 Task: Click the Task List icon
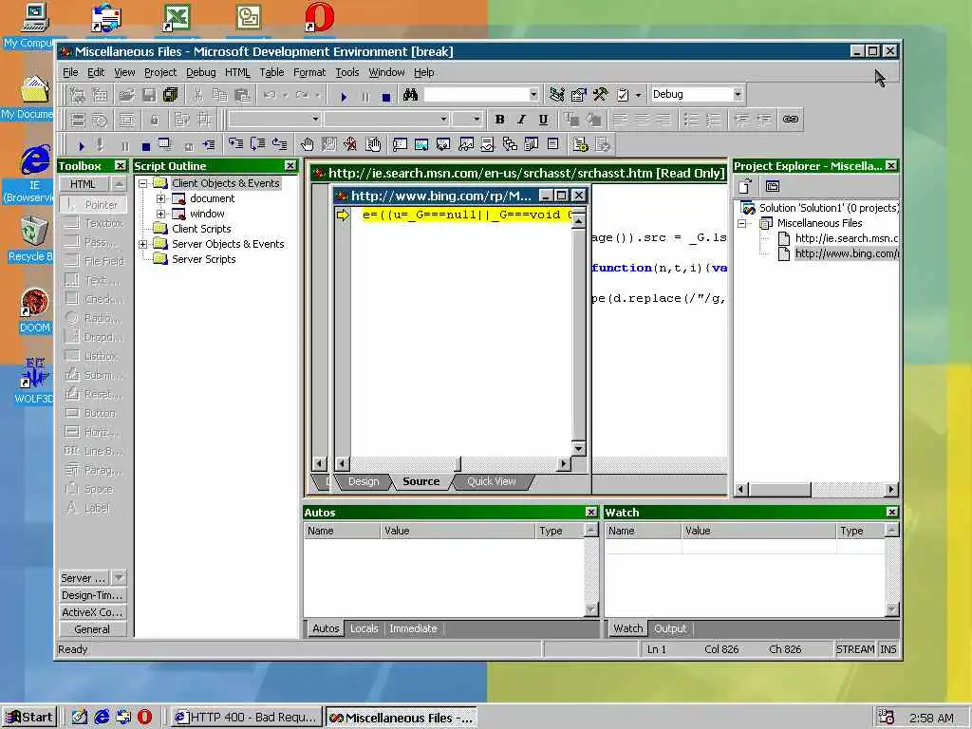pyautogui.click(x=623, y=95)
